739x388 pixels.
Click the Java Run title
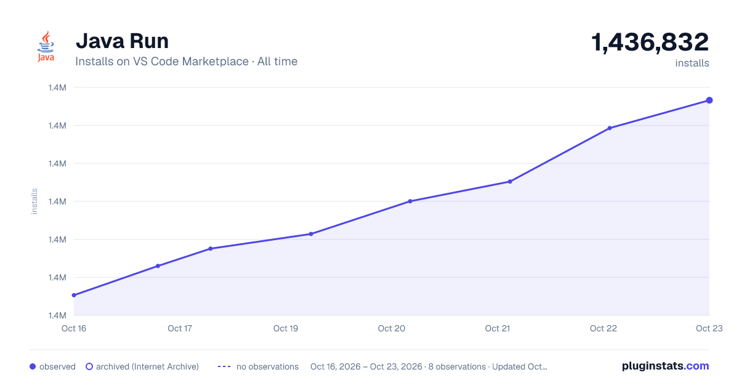click(x=122, y=41)
